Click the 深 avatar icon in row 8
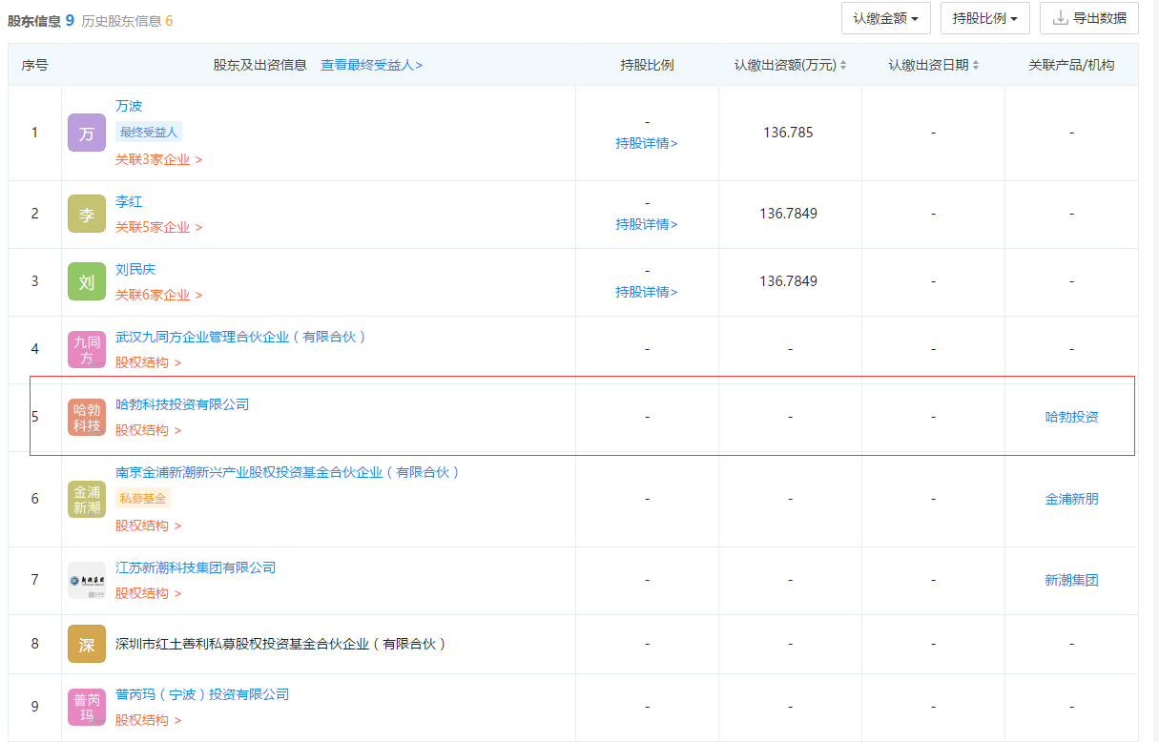This screenshot has height=742, width=1159. click(x=87, y=644)
